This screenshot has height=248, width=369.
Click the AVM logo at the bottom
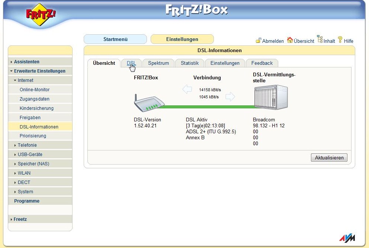coord(347,238)
